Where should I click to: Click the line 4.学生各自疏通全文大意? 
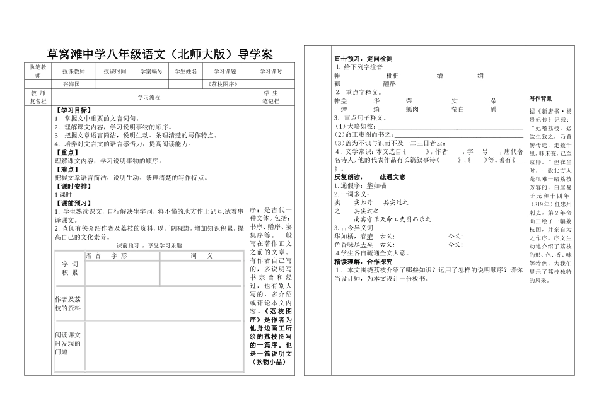[x=373, y=254]
